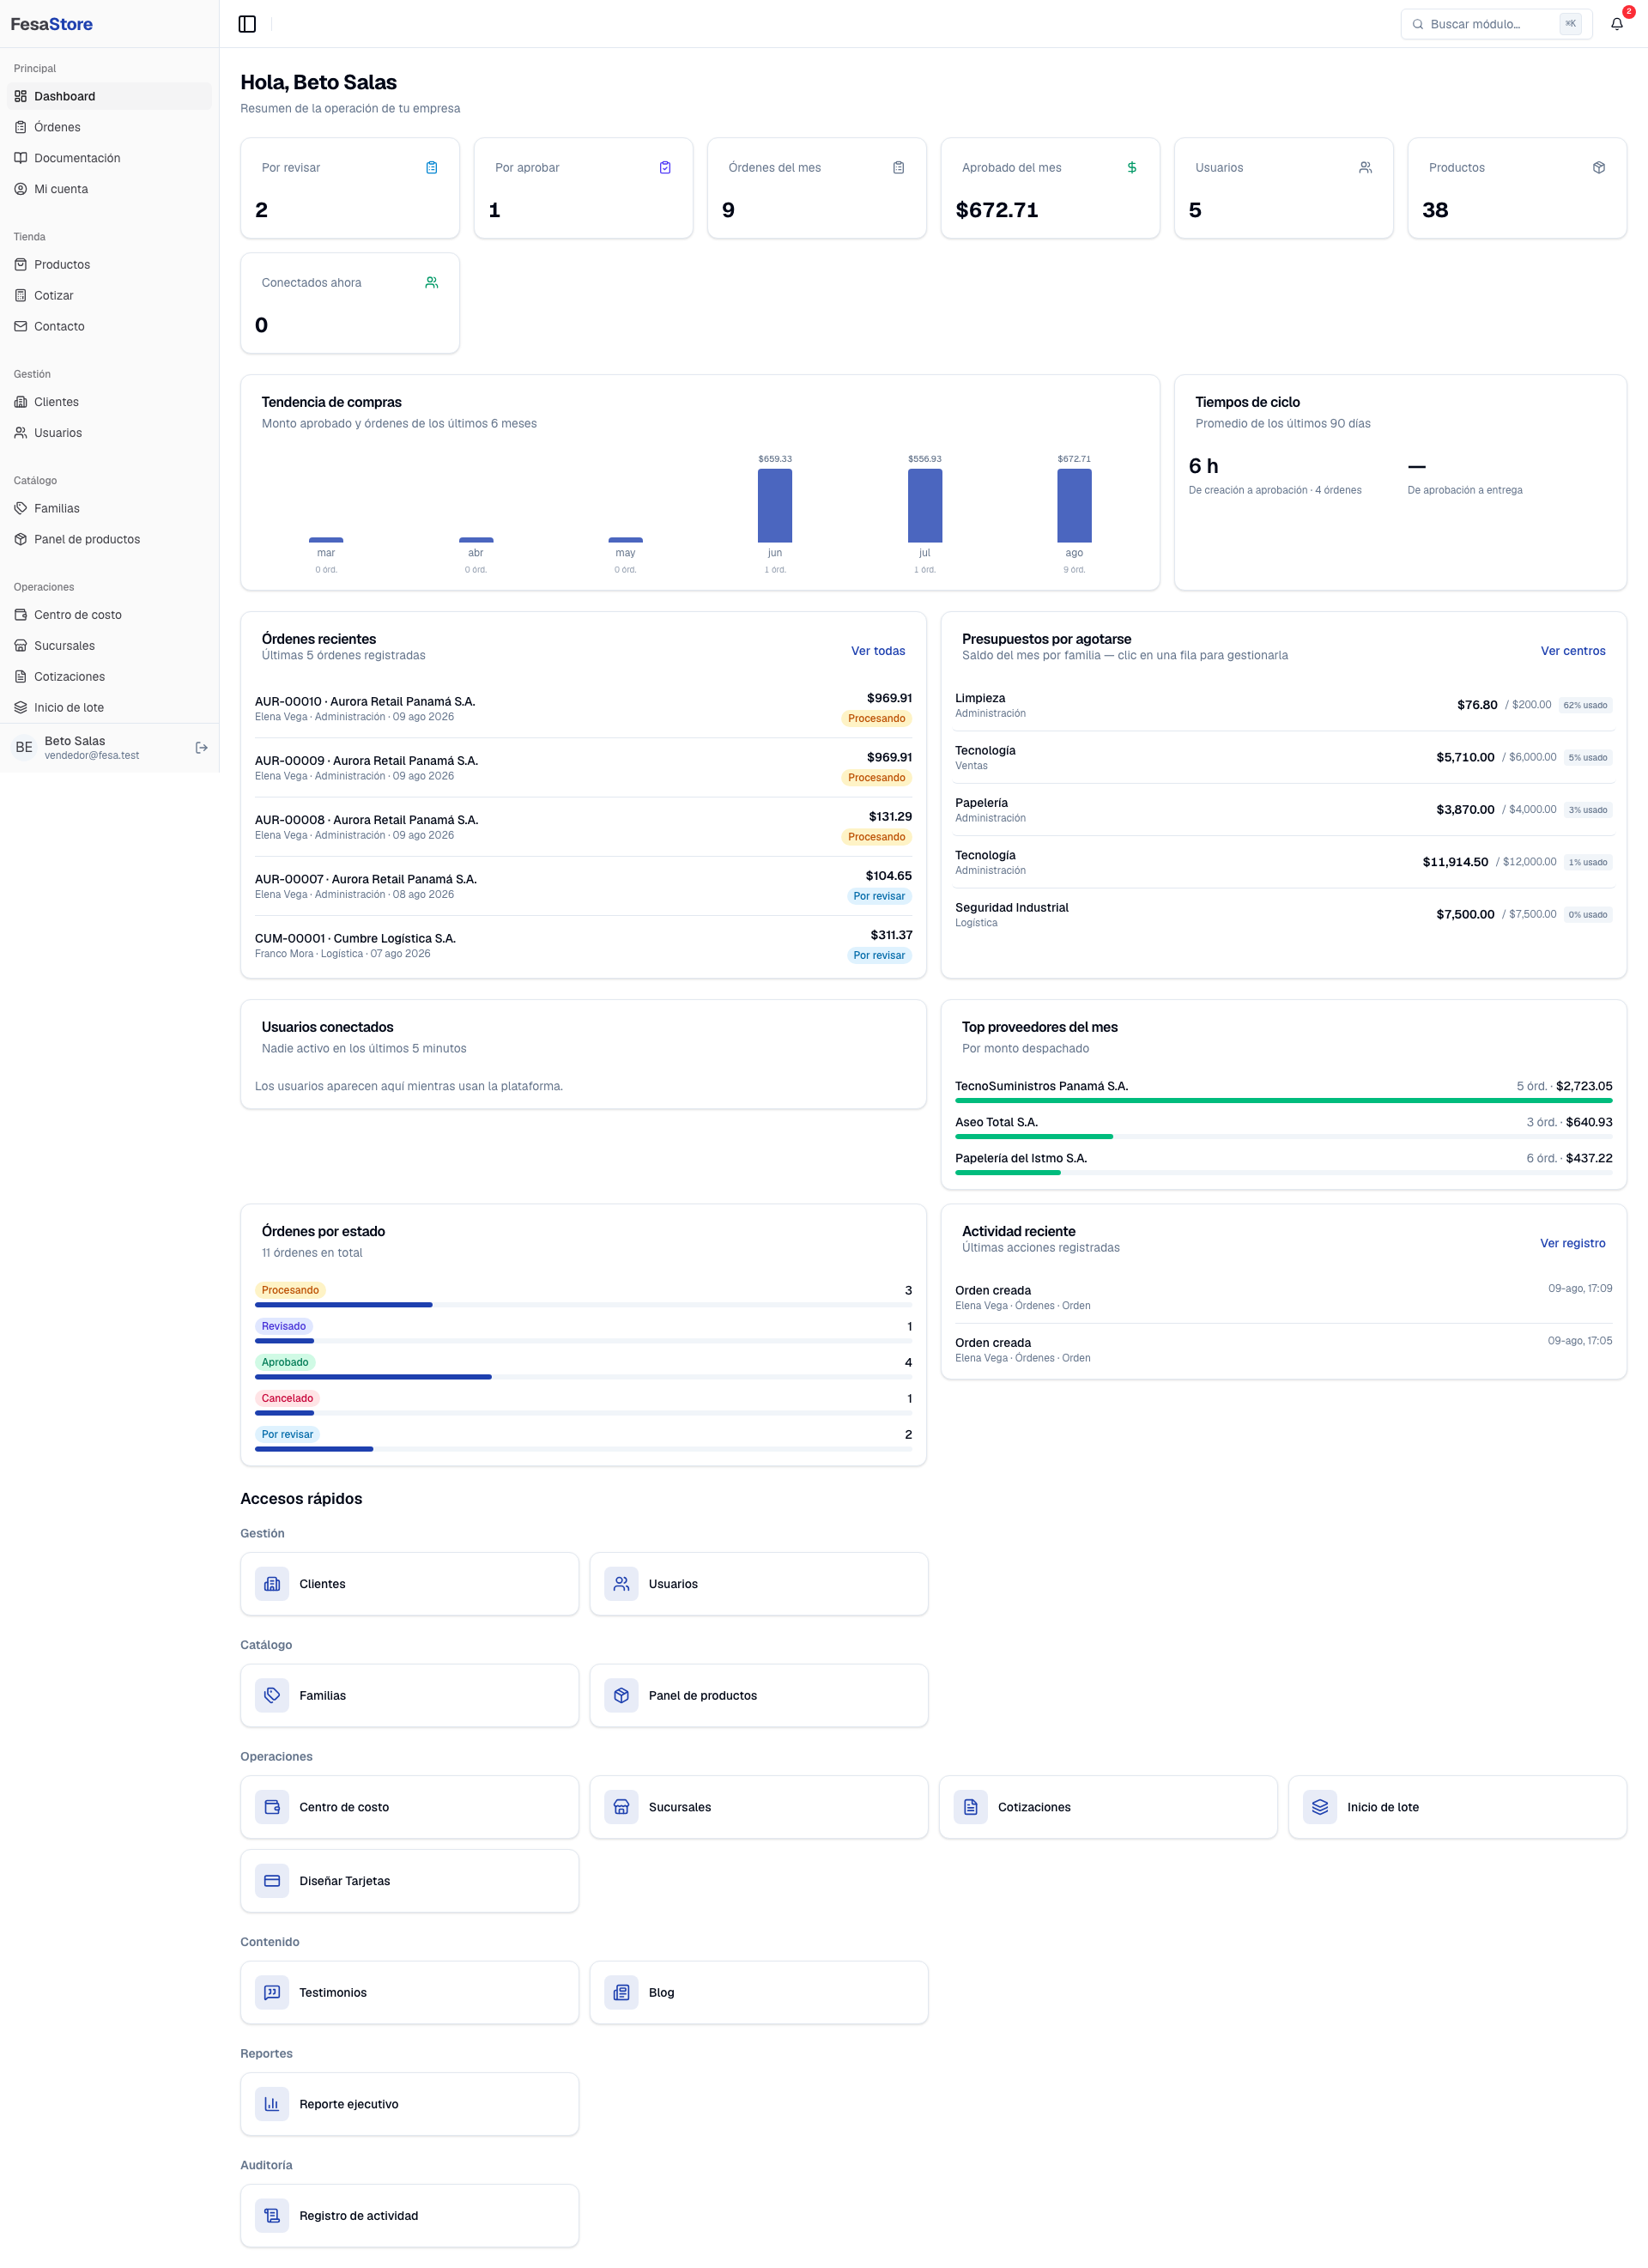Open Registro de actividad quick access
Screen dimensions: 1648x2268
coord(409,2215)
